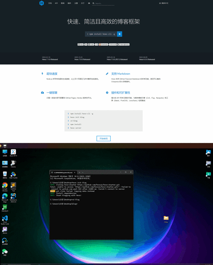Click the RSS feed icon in header
This screenshot has height=265, width=213.
click(89, 3)
